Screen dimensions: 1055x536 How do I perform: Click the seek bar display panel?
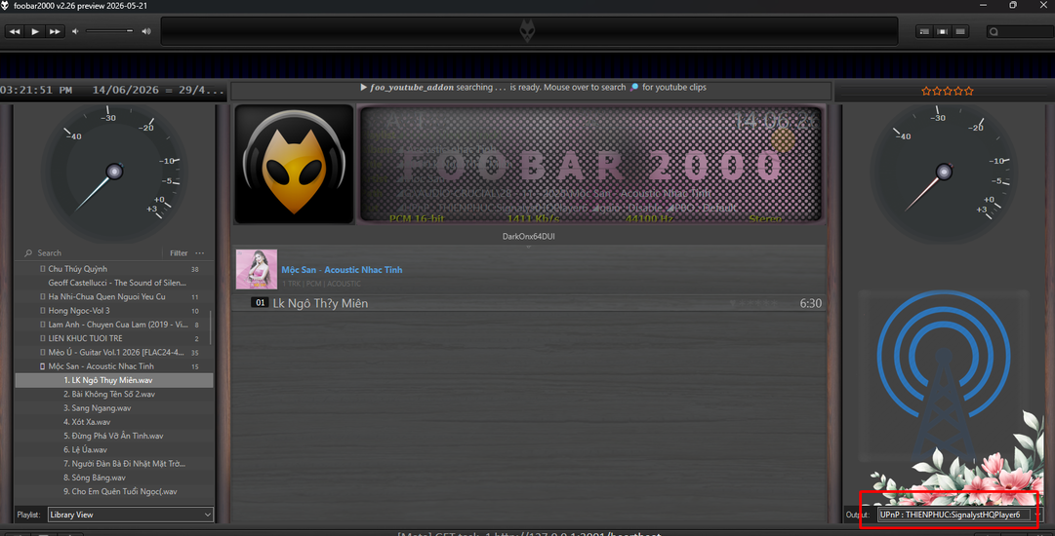(x=529, y=31)
